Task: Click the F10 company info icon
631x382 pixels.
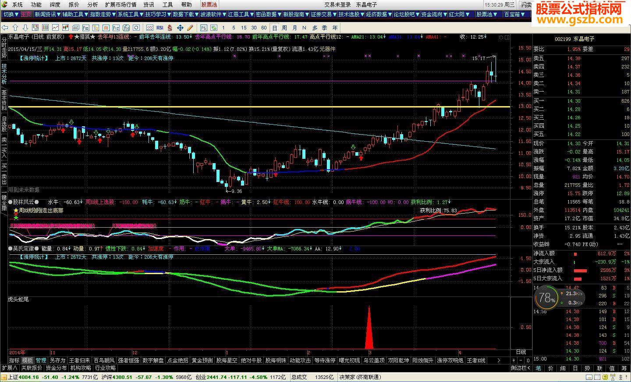Action: coord(86,27)
